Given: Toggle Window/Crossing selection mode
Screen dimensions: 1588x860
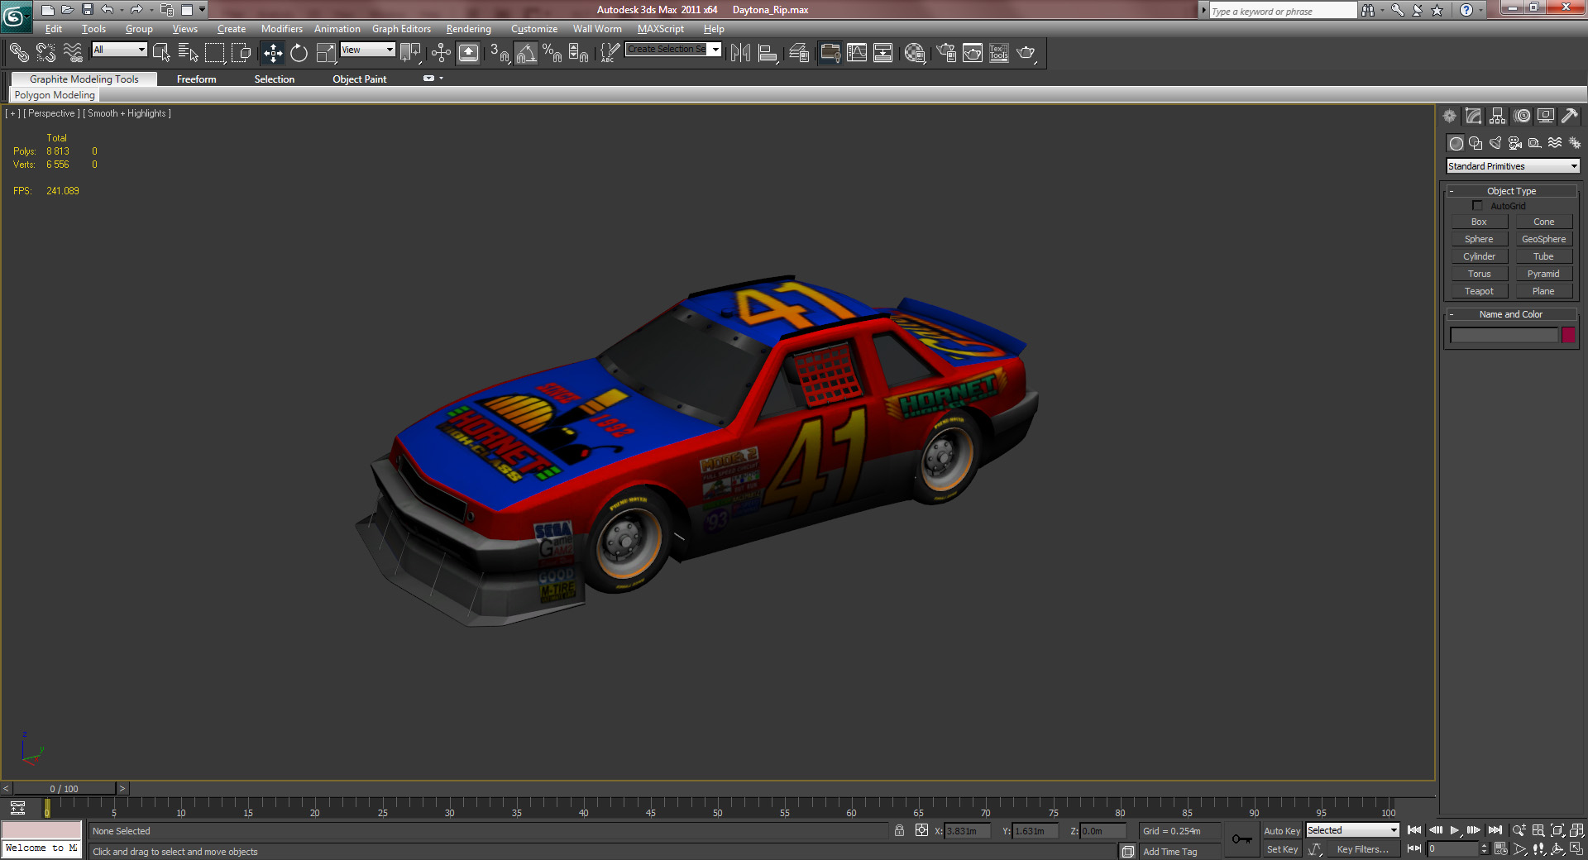Looking at the screenshot, I should (241, 53).
